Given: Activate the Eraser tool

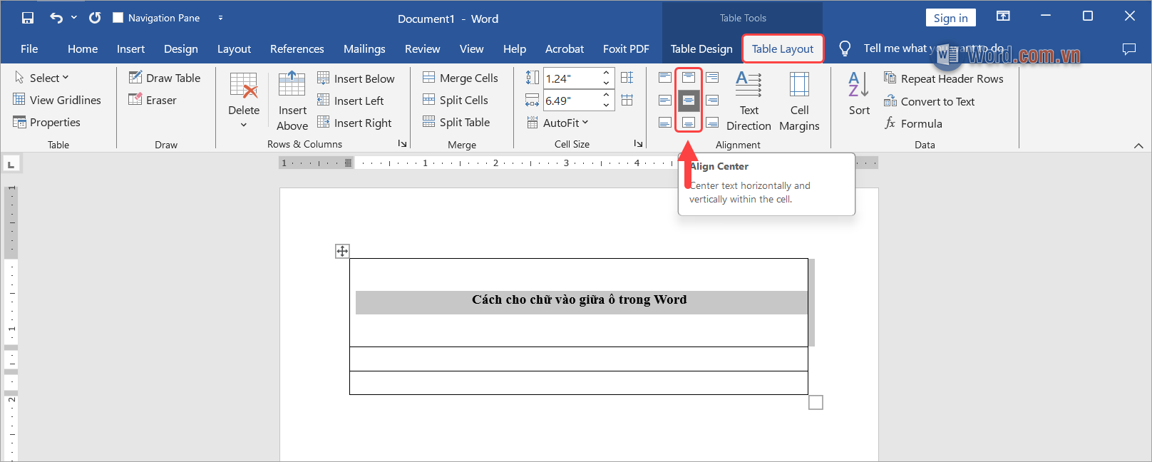Looking at the screenshot, I should point(153,100).
